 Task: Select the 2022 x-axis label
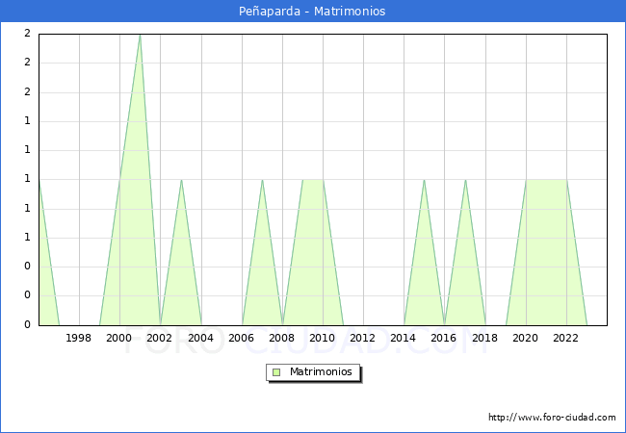click(x=565, y=338)
